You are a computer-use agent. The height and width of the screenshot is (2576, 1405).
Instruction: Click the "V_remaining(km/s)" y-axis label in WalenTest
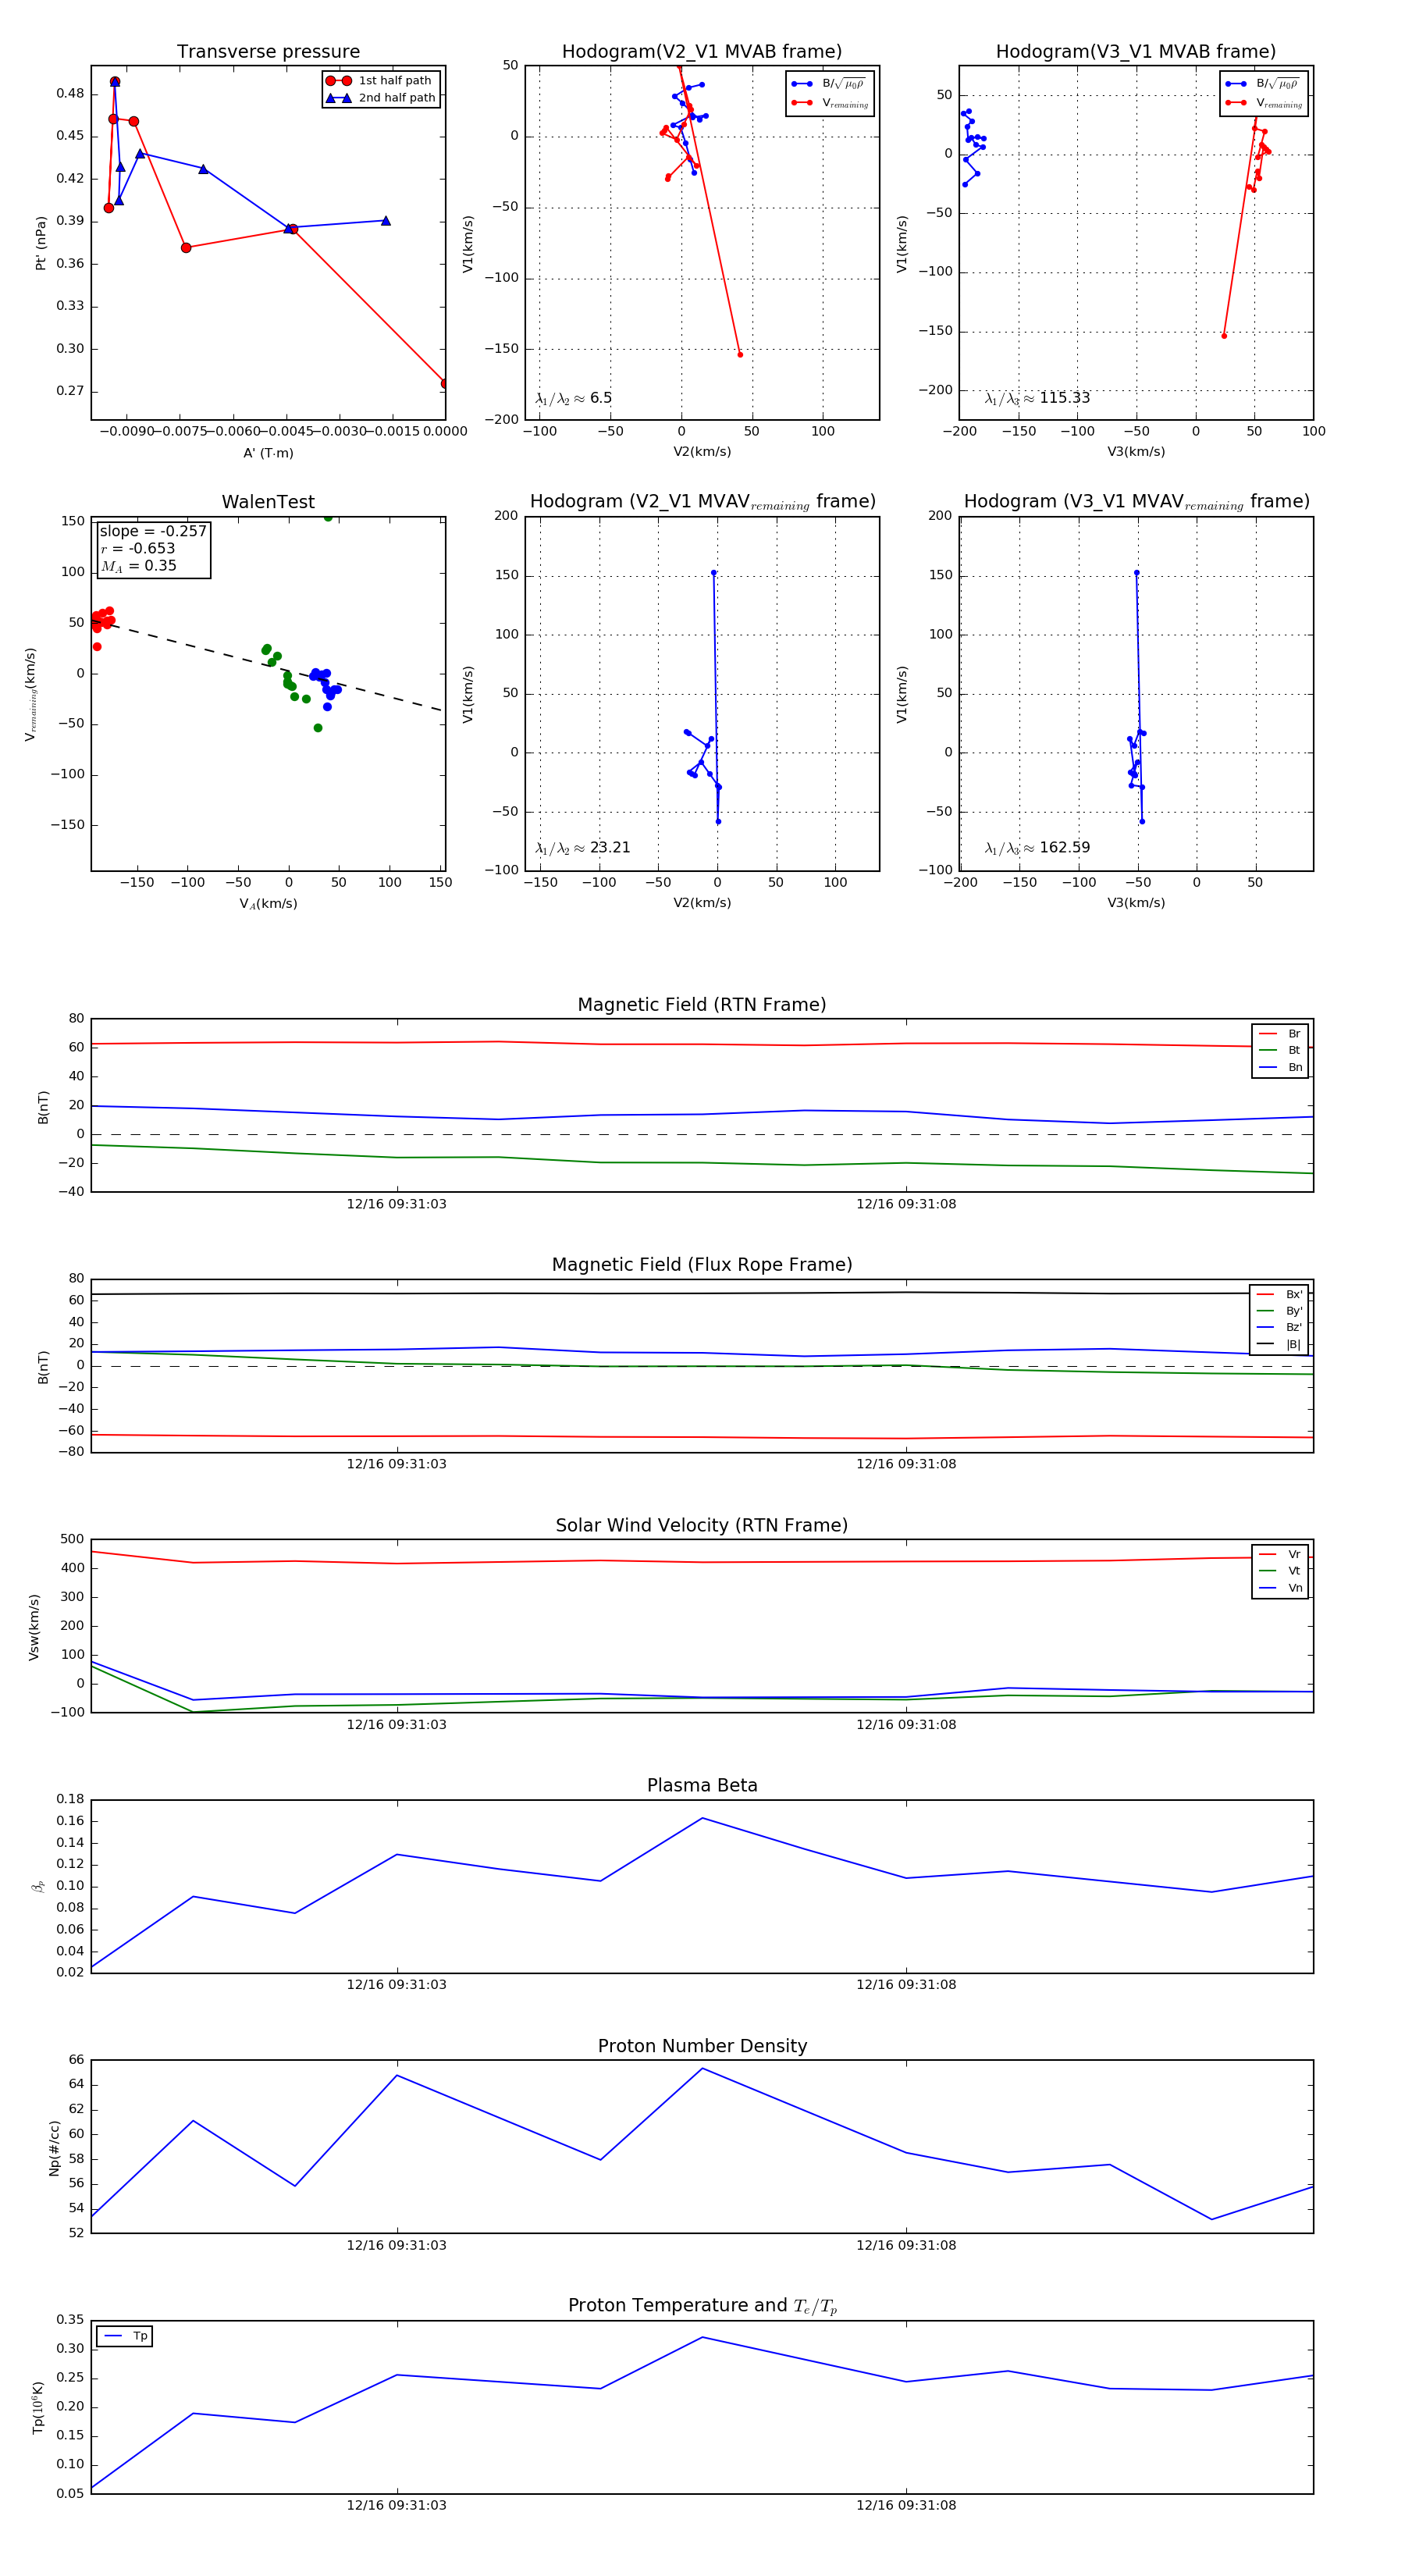click(31, 695)
